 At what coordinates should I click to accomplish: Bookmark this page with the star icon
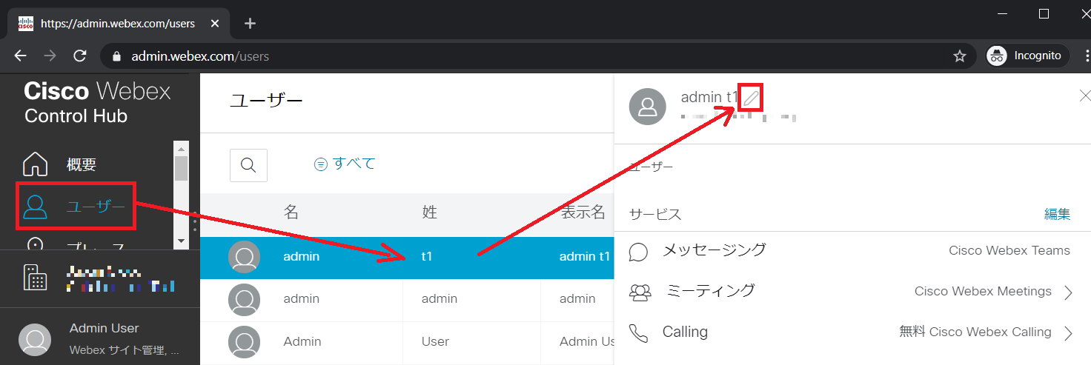pos(959,56)
